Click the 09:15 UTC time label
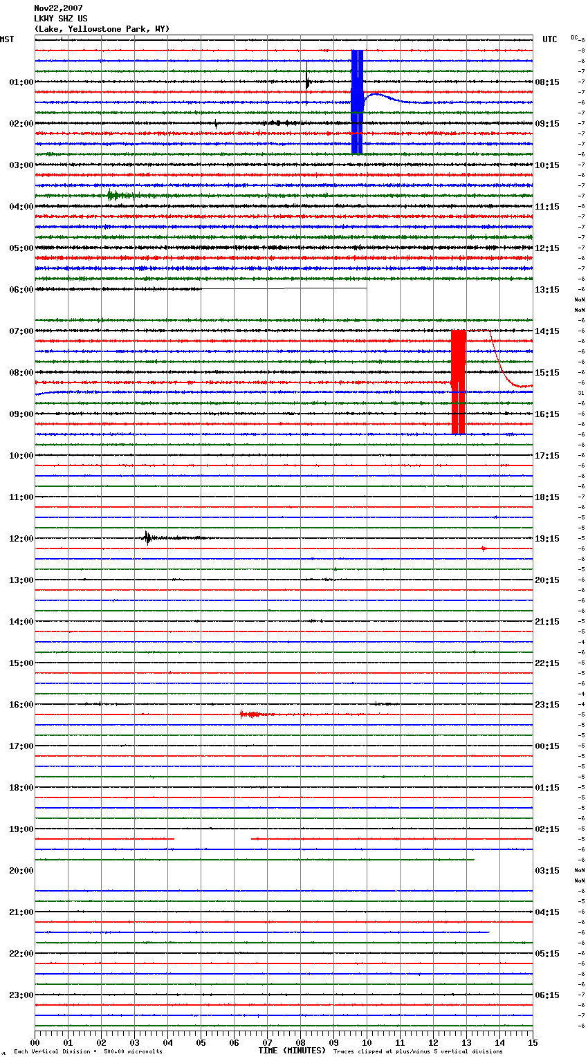 coord(547,124)
